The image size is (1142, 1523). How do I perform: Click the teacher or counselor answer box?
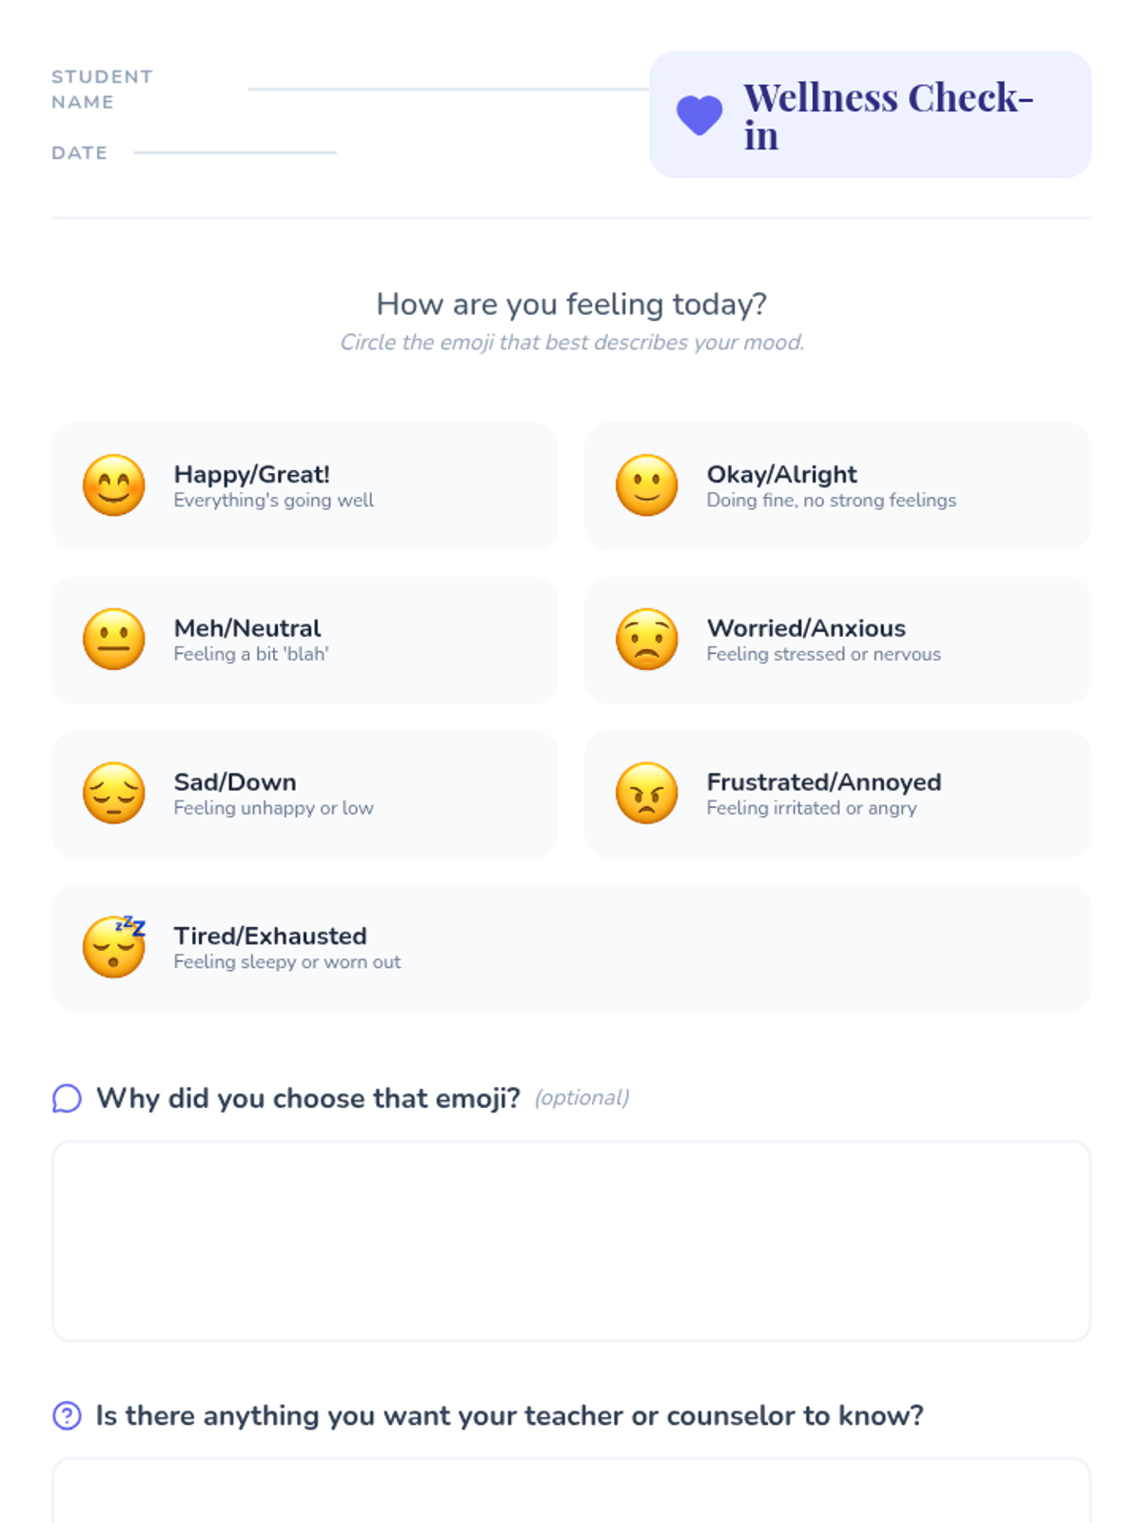click(571, 1493)
